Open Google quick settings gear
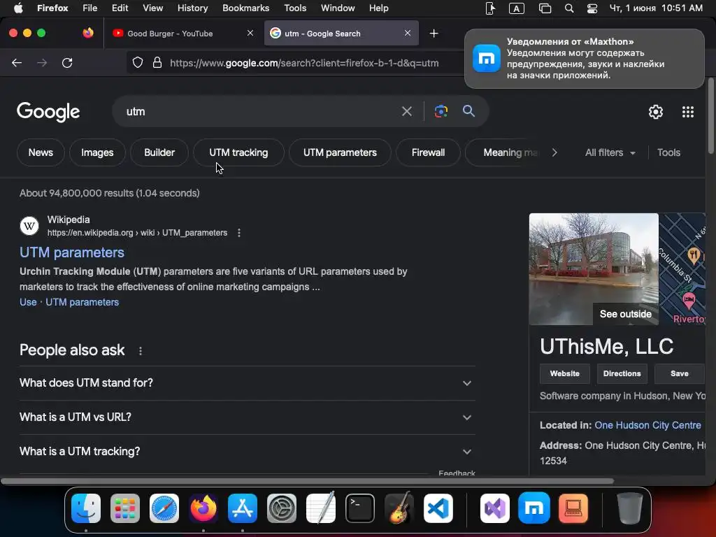Screen dimensions: 716x537 (x=656, y=112)
